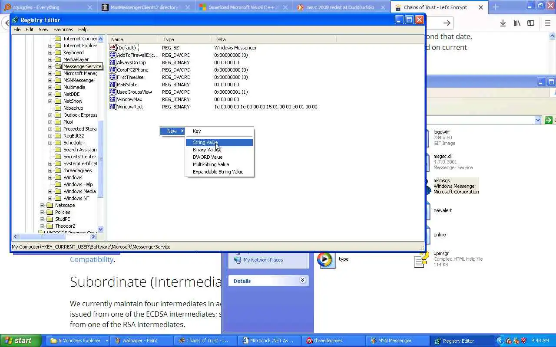Expand the MediaPlayer registry key
This screenshot has height=347, width=556.
coord(50,59)
